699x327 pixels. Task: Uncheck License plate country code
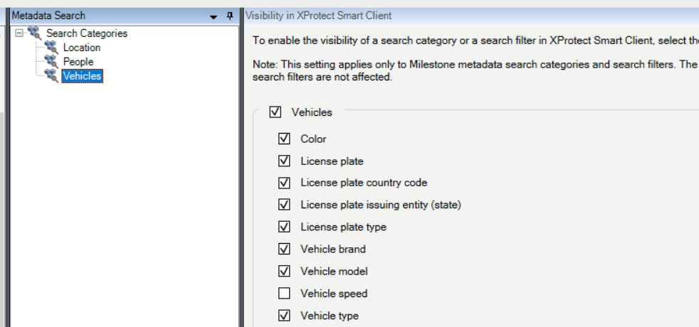click(284, 183)
